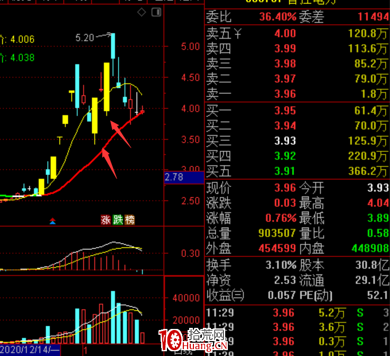Click the 20000 volume axis label
The height and width of the screenshot is (356, 390).
coord(186,320)
